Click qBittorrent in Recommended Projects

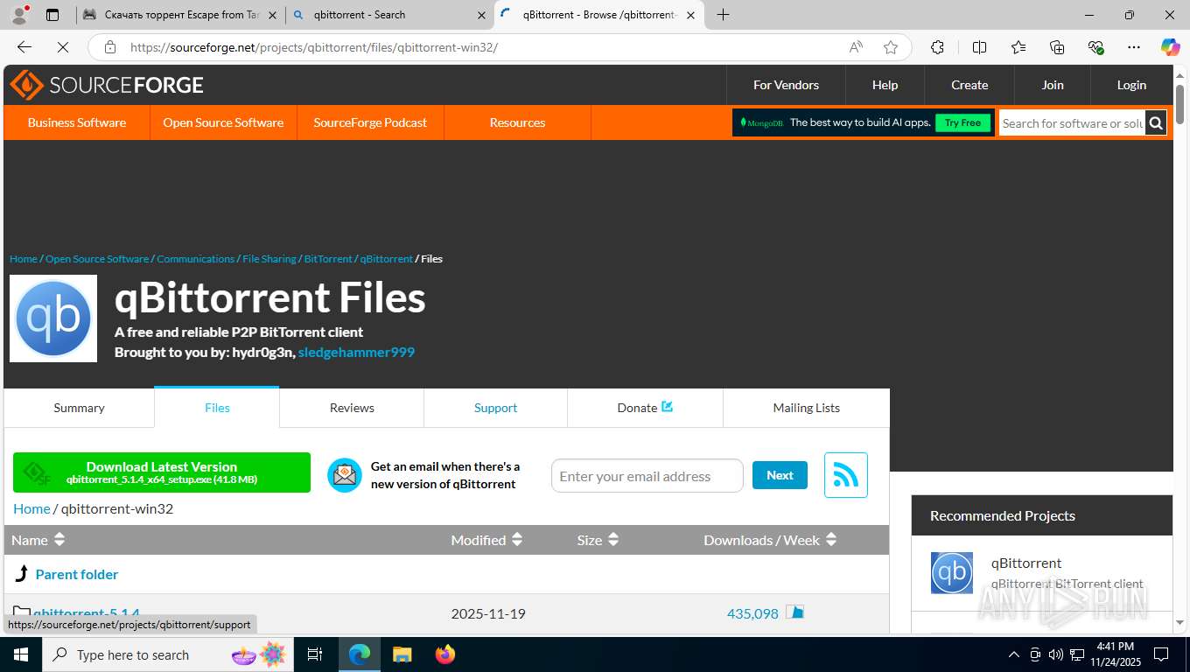pos(1026,563)
